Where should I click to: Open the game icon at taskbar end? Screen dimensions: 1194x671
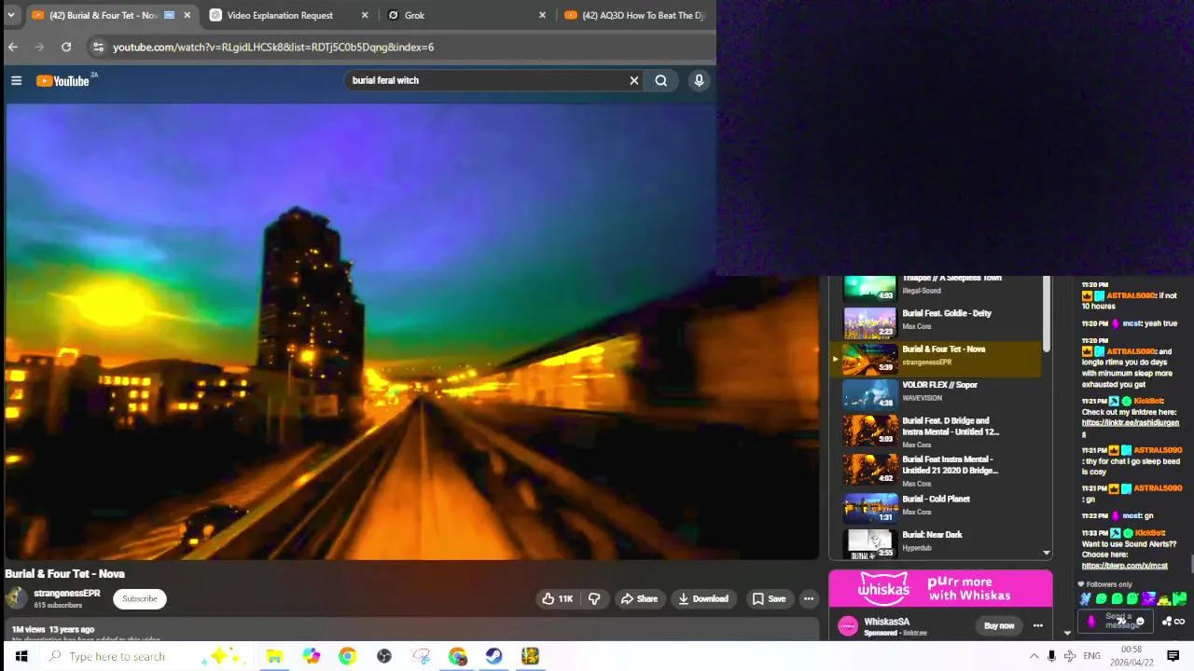[x=530, y=656]
